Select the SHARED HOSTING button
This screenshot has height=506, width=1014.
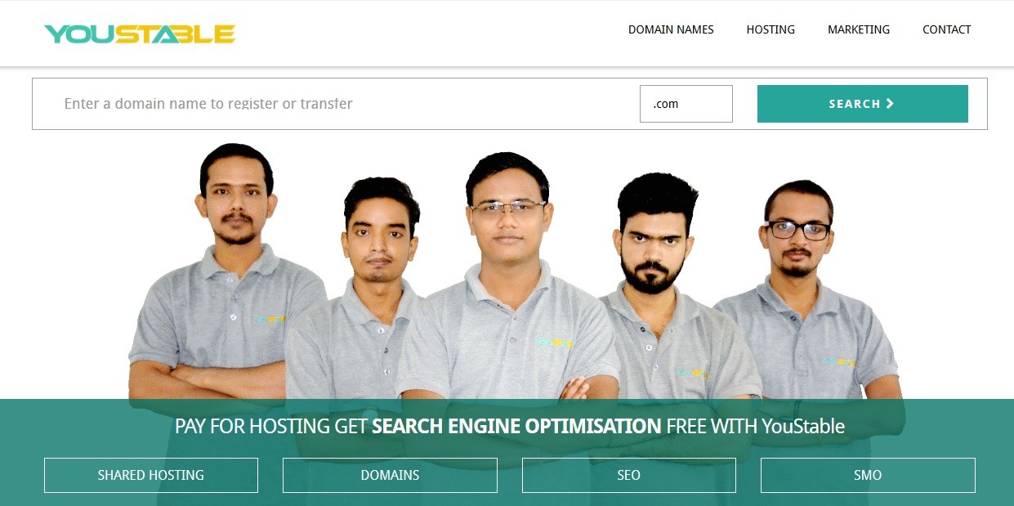(151, 475)
